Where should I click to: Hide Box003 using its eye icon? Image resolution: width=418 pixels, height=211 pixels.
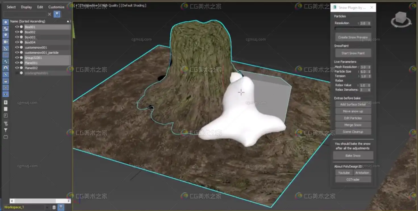(17, 37)
